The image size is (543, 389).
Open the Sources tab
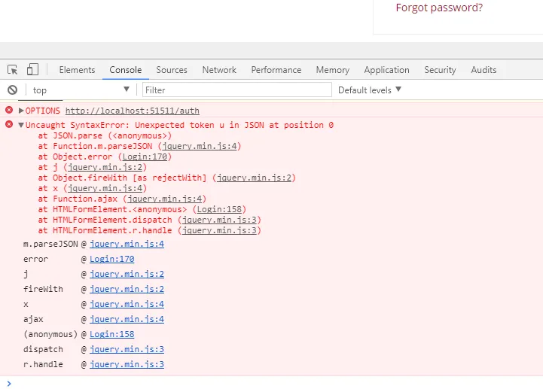click(172, 70)
